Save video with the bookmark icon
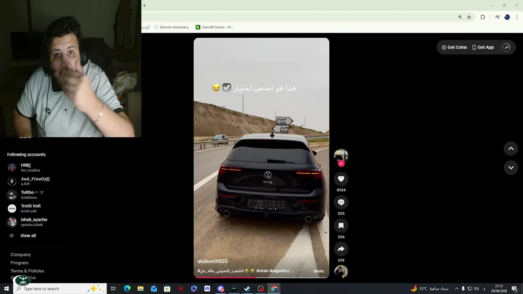 click(x=341, y=225)
